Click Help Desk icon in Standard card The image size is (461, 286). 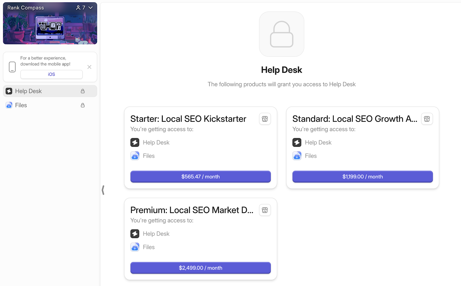(297, 142)
